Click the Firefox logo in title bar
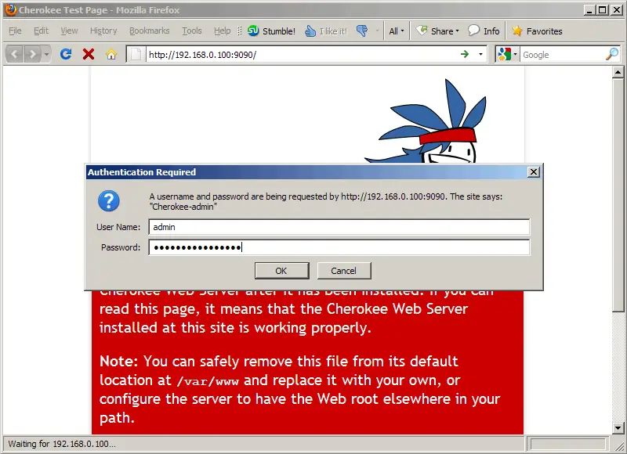Image resolution: width=627 pixels, height=454 pixels. [10, 9]
